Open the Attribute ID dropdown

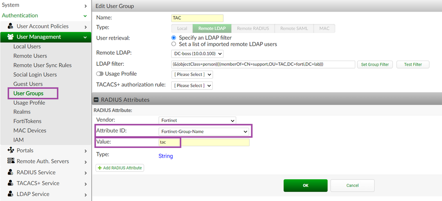[204, 131]
